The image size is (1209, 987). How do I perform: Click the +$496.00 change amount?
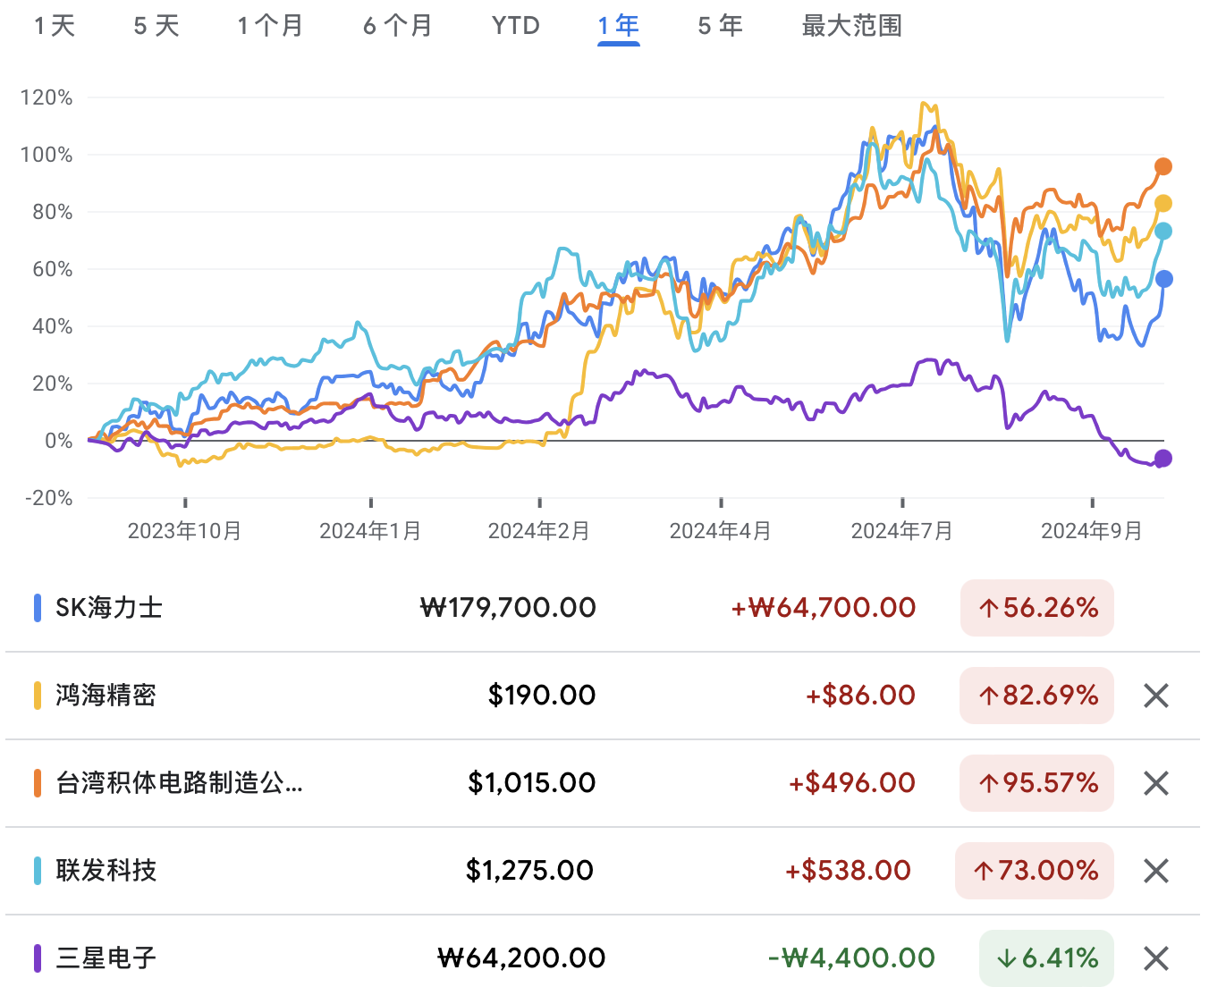851,783
